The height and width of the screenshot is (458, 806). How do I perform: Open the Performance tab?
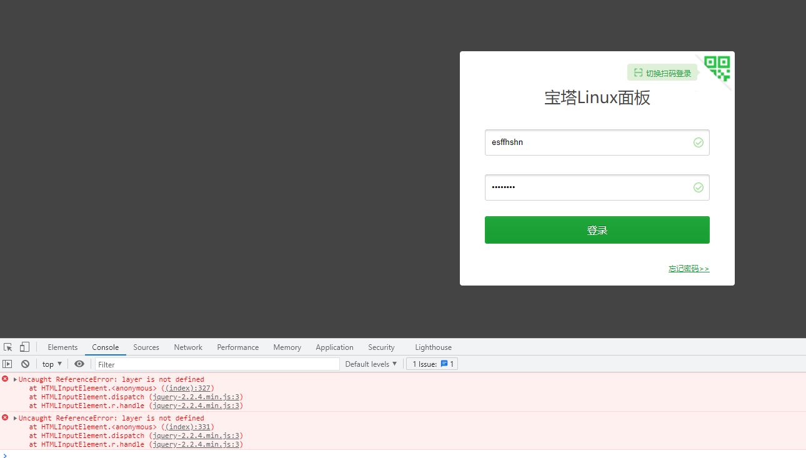[238, 347]
